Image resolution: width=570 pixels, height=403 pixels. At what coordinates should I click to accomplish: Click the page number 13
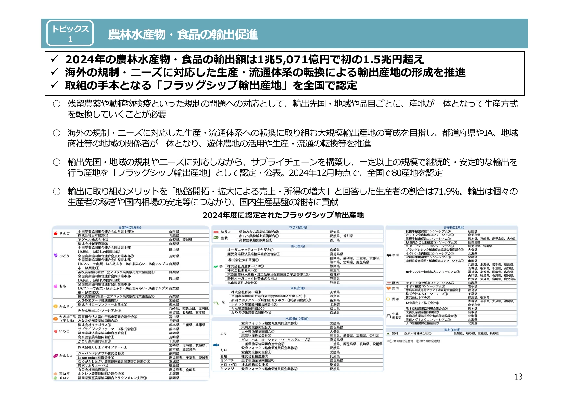tap(518, 377)
